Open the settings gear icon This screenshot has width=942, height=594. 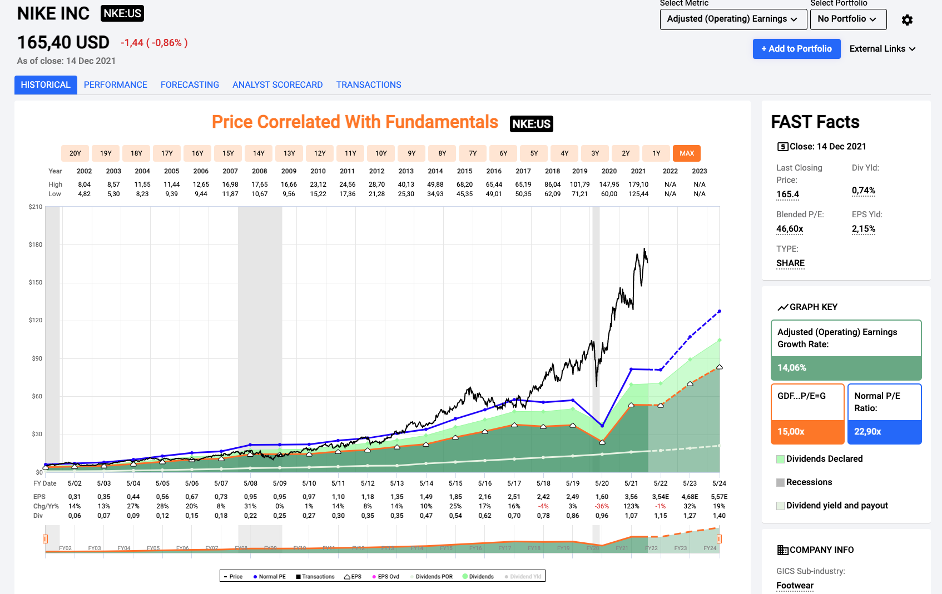pos(907,20)
